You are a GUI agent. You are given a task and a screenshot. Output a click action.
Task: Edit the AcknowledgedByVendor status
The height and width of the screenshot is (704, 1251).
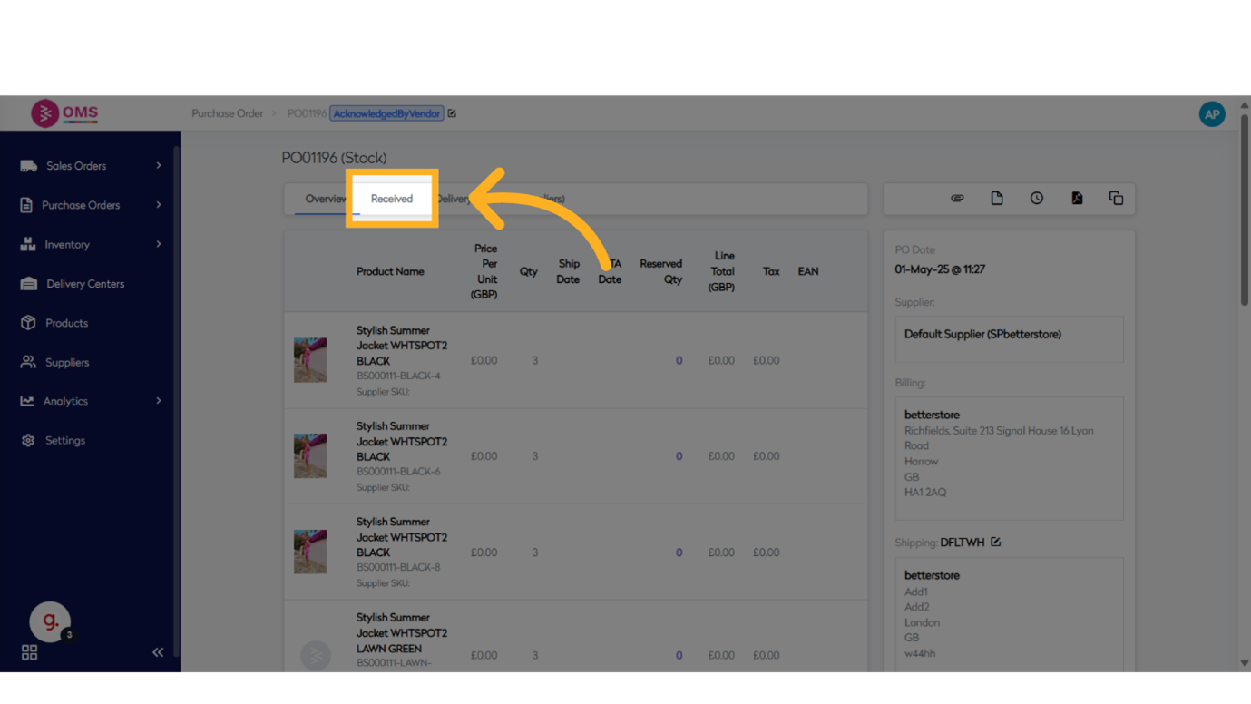[452, 113]
